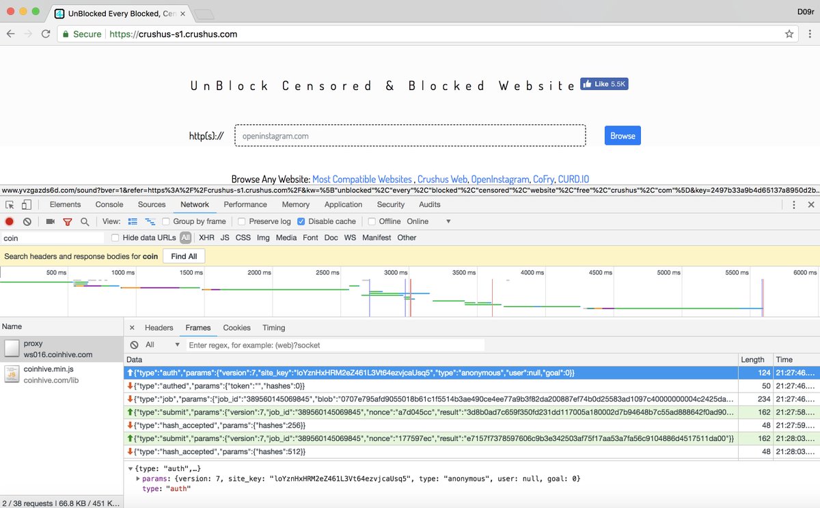Click the website URL input field
Image resolution: width=820 pixels, height=508 pixels.
pyautogui.click(x=410, y=135)
